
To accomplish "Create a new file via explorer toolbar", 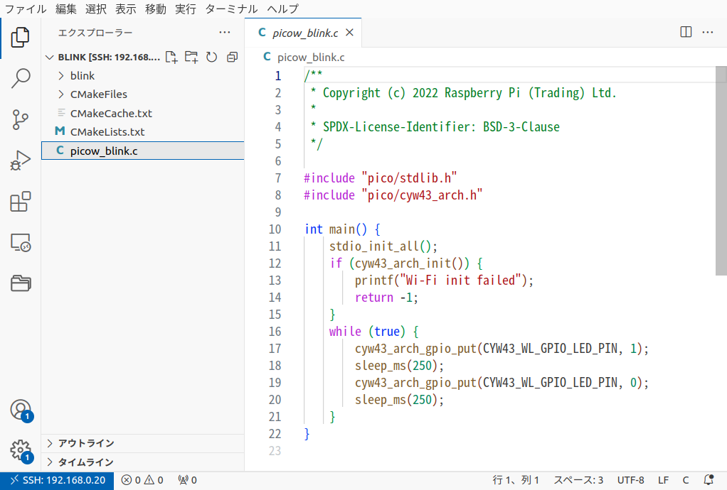I will pyautogui.click(x=171, y=57).
